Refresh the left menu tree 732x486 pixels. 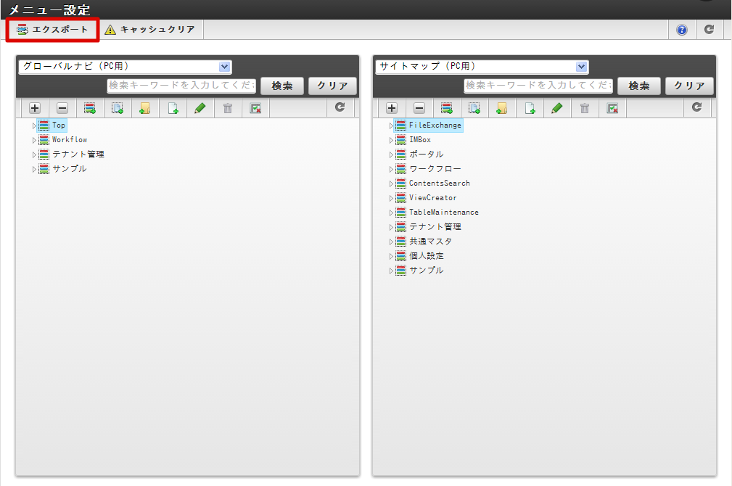(339, 107)
